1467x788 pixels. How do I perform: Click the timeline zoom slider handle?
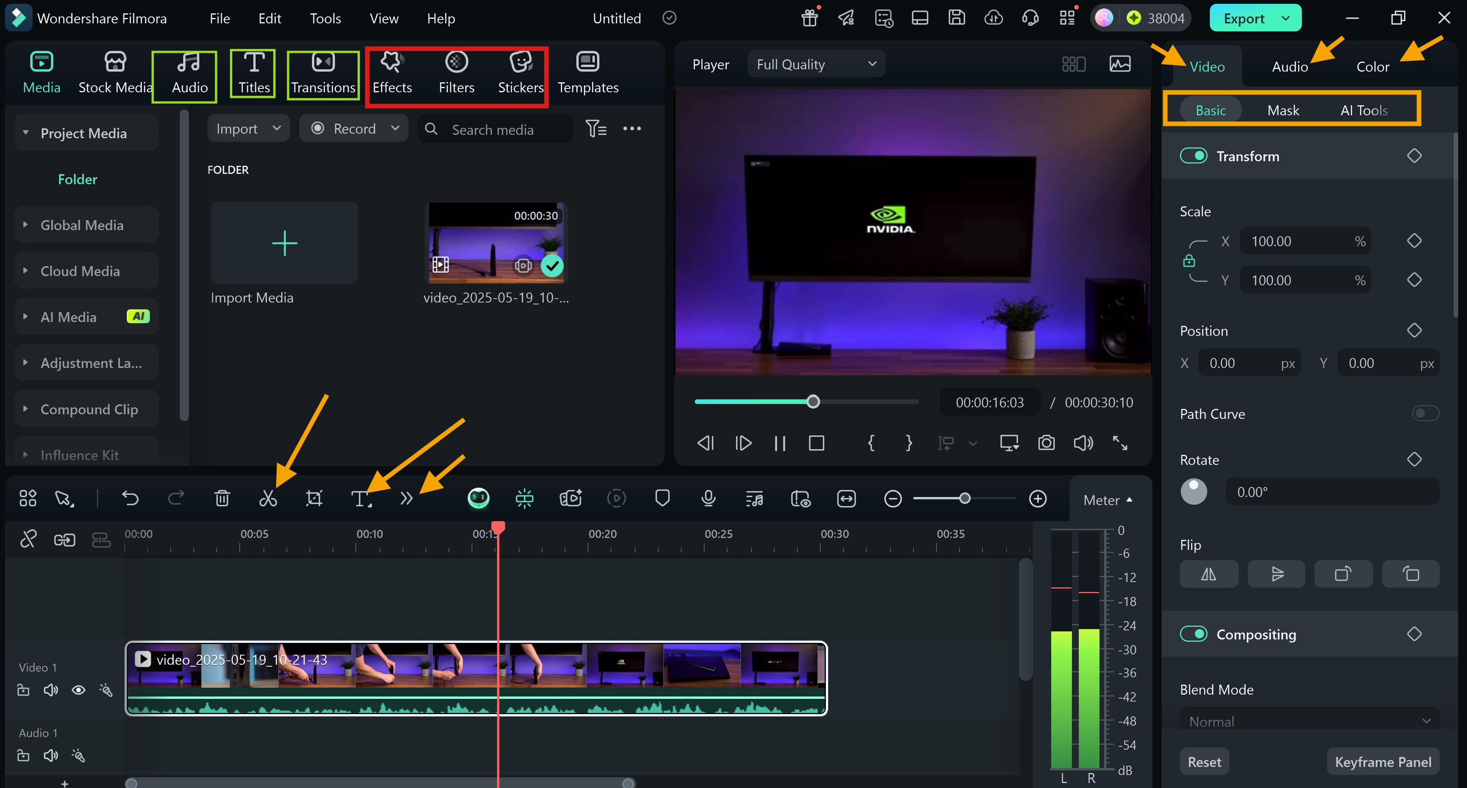click(x=964, y=499)
